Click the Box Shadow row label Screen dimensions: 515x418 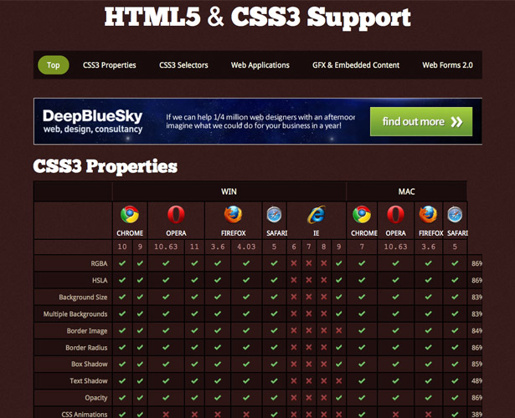(x=90, y=364)
